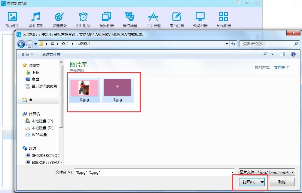302x193 pixels.
Task: Click the 预览相册 preview album icon
Action: pos(200,17)
